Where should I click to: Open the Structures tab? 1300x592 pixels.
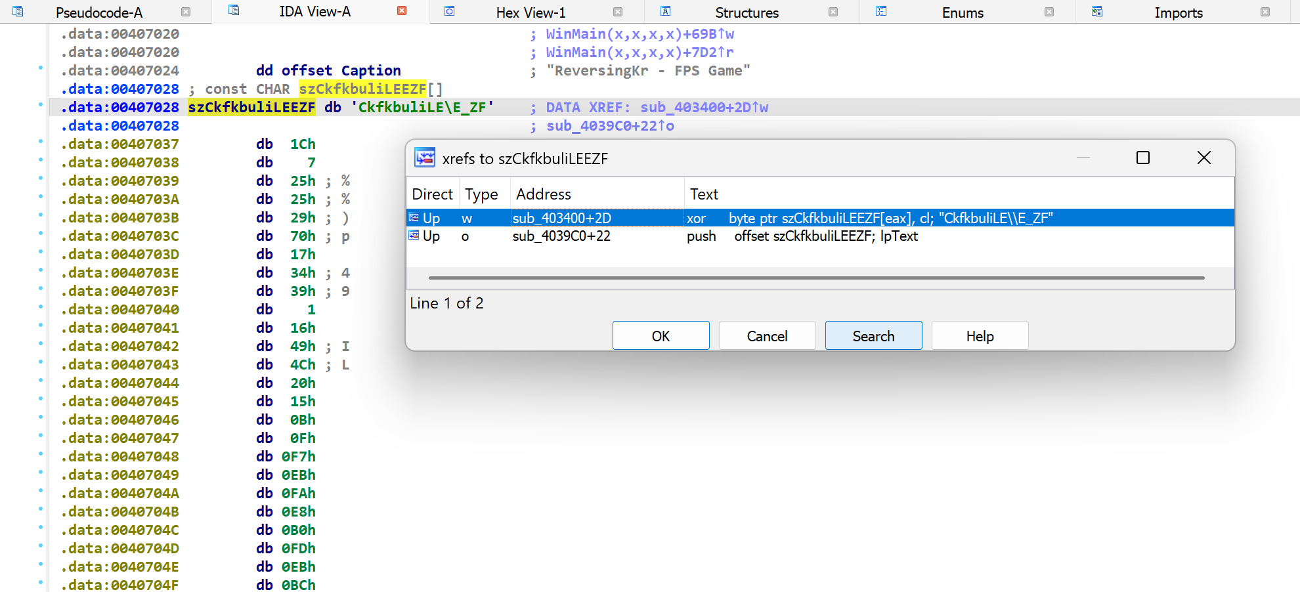pos(747,12)
